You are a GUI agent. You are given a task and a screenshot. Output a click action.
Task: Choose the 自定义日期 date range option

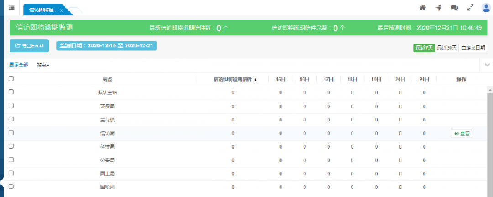[x=473, y=48]
